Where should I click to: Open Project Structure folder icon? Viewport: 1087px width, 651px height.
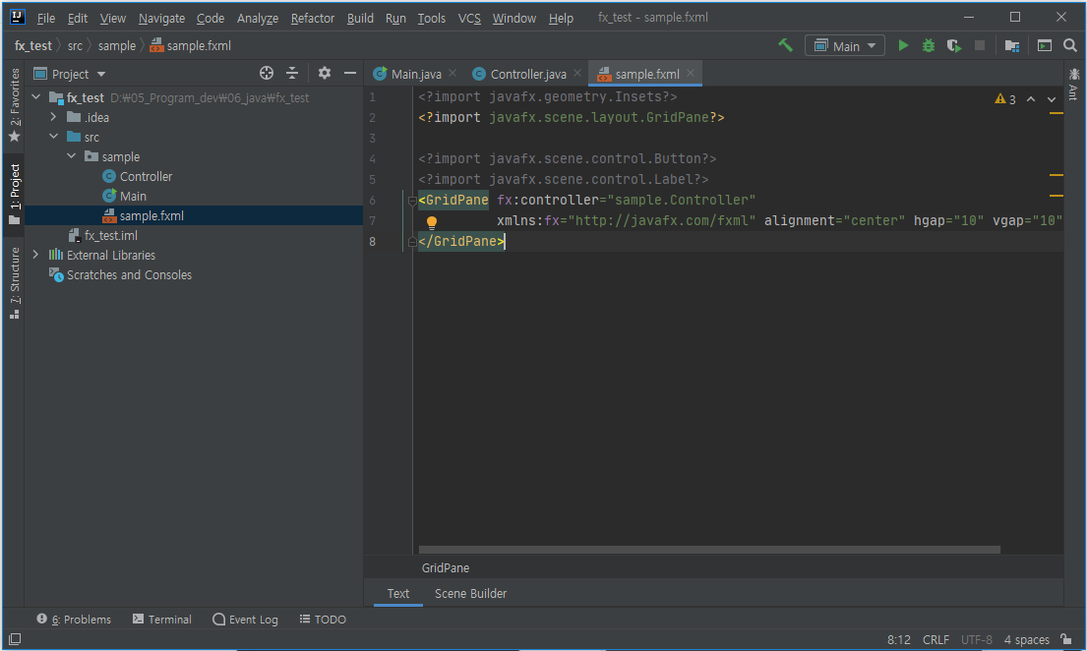(1011, 46)
